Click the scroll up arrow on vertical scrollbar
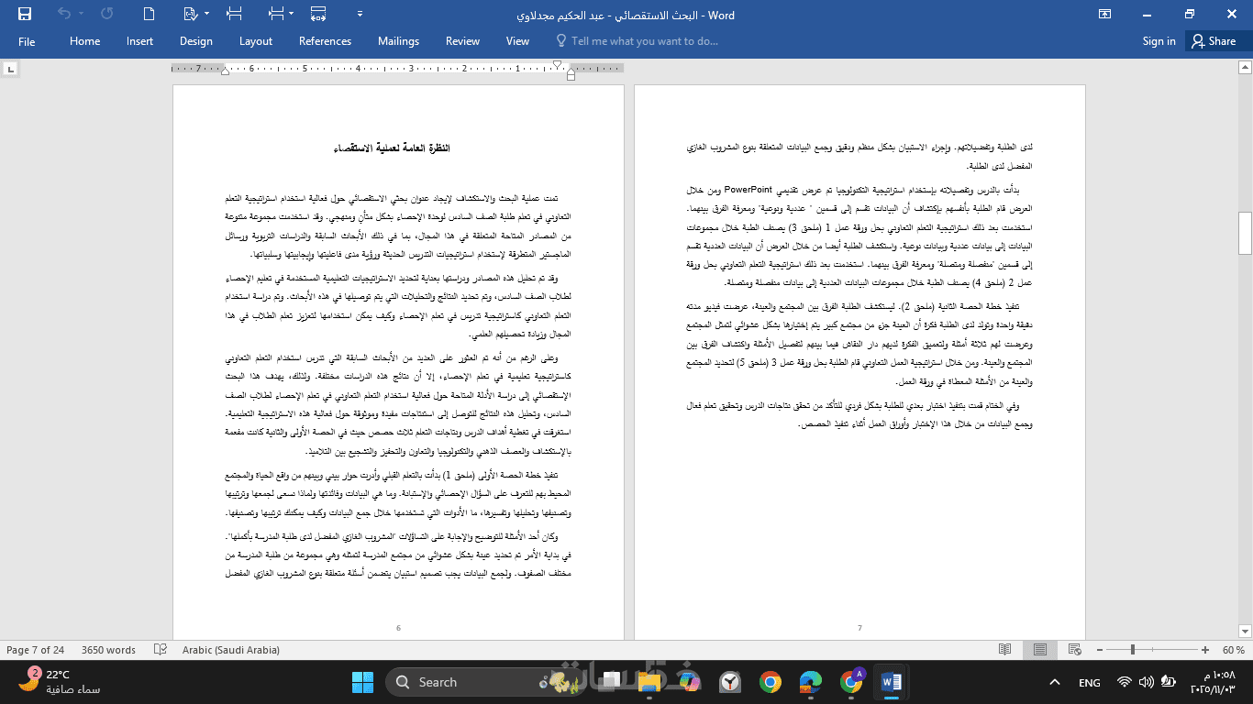The image size is (1253, 704). pos(1245,69)
